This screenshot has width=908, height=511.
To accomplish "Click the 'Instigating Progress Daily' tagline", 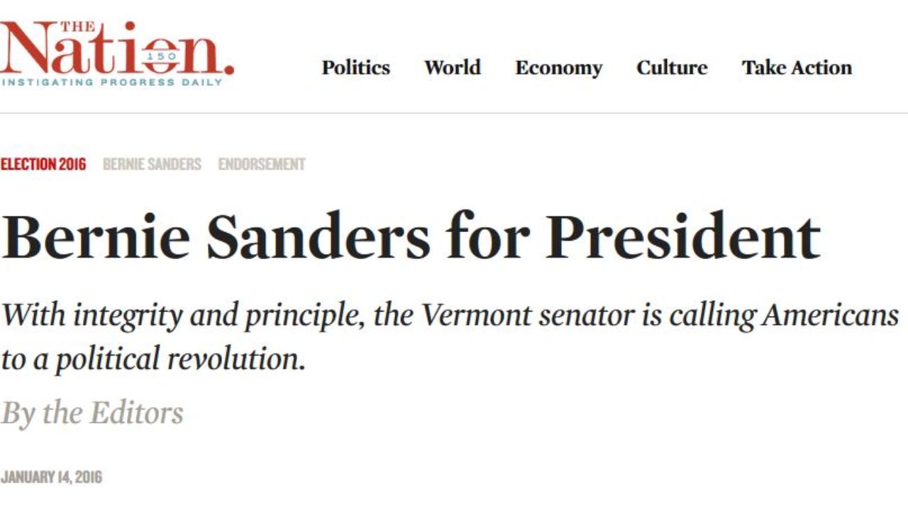I will point(111,82).
